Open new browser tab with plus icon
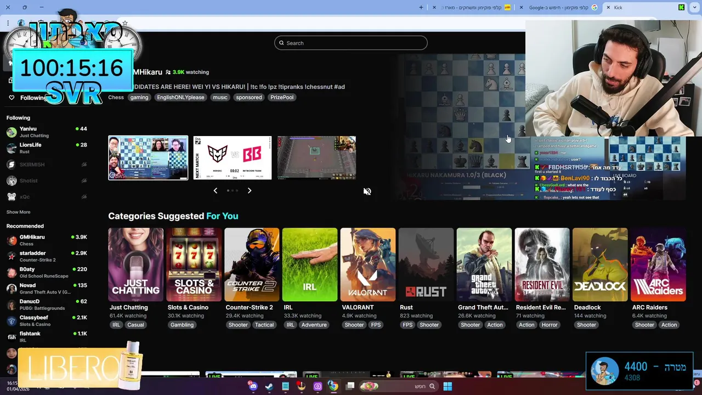The width and height of the screenshot is (702, 395). [421, 8]
